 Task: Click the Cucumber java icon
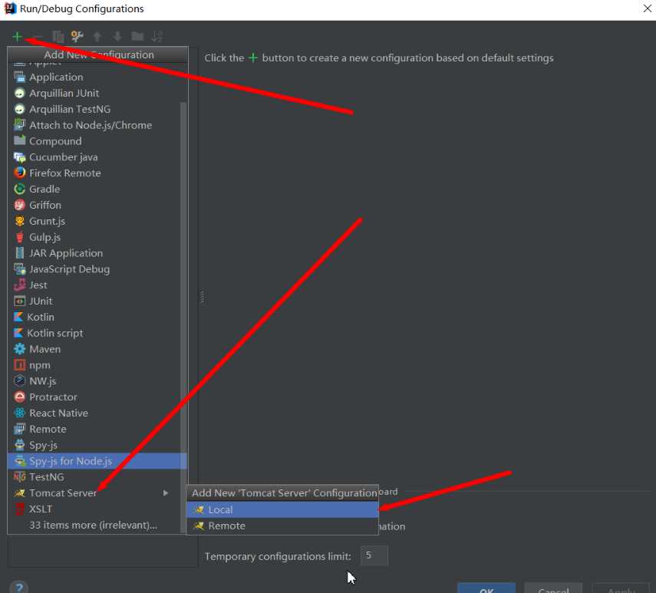click(20, 157)
